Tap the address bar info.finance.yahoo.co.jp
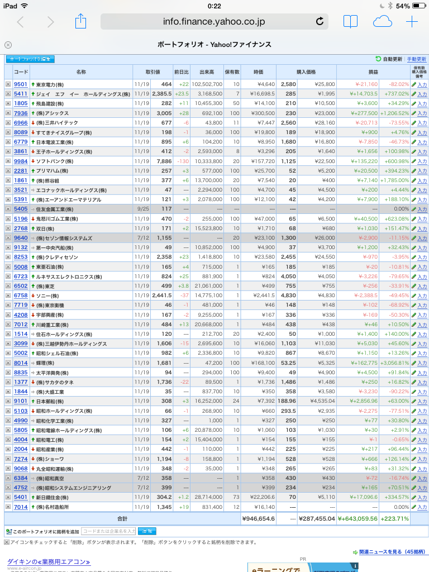 [x=214, y=22]
